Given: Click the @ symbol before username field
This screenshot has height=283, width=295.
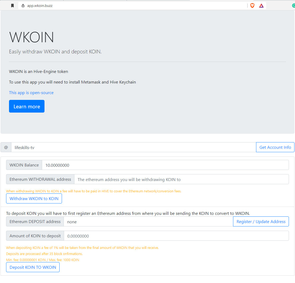Looking at the screenshot, I should [6, 147].
